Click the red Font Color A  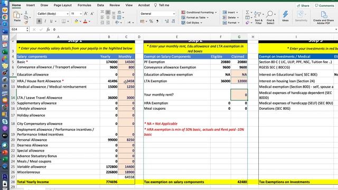[x=85, y=21]
